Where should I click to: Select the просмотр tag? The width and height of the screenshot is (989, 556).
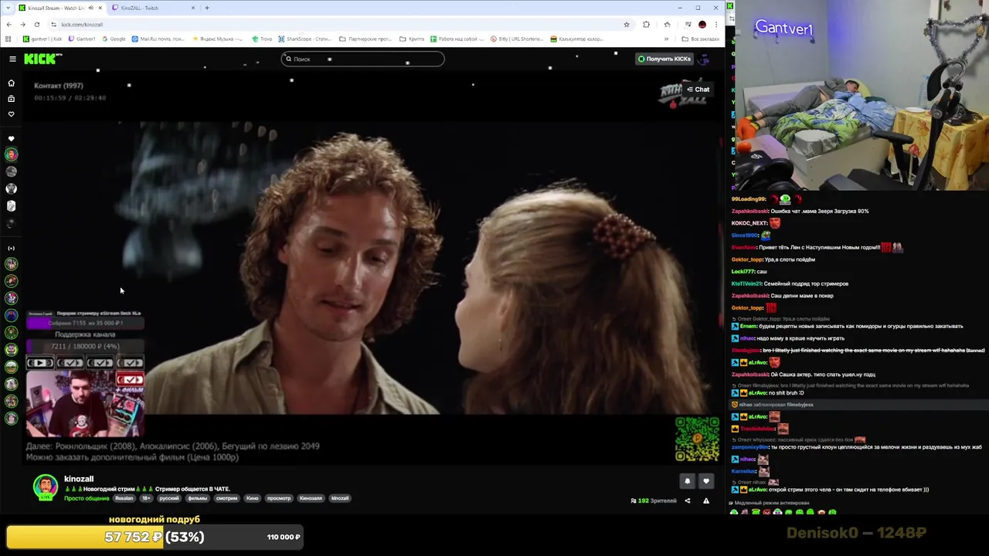pos(279,498)
